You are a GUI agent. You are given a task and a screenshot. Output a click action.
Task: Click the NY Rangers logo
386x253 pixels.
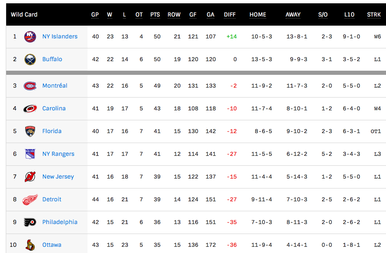[x=30, y=154]
